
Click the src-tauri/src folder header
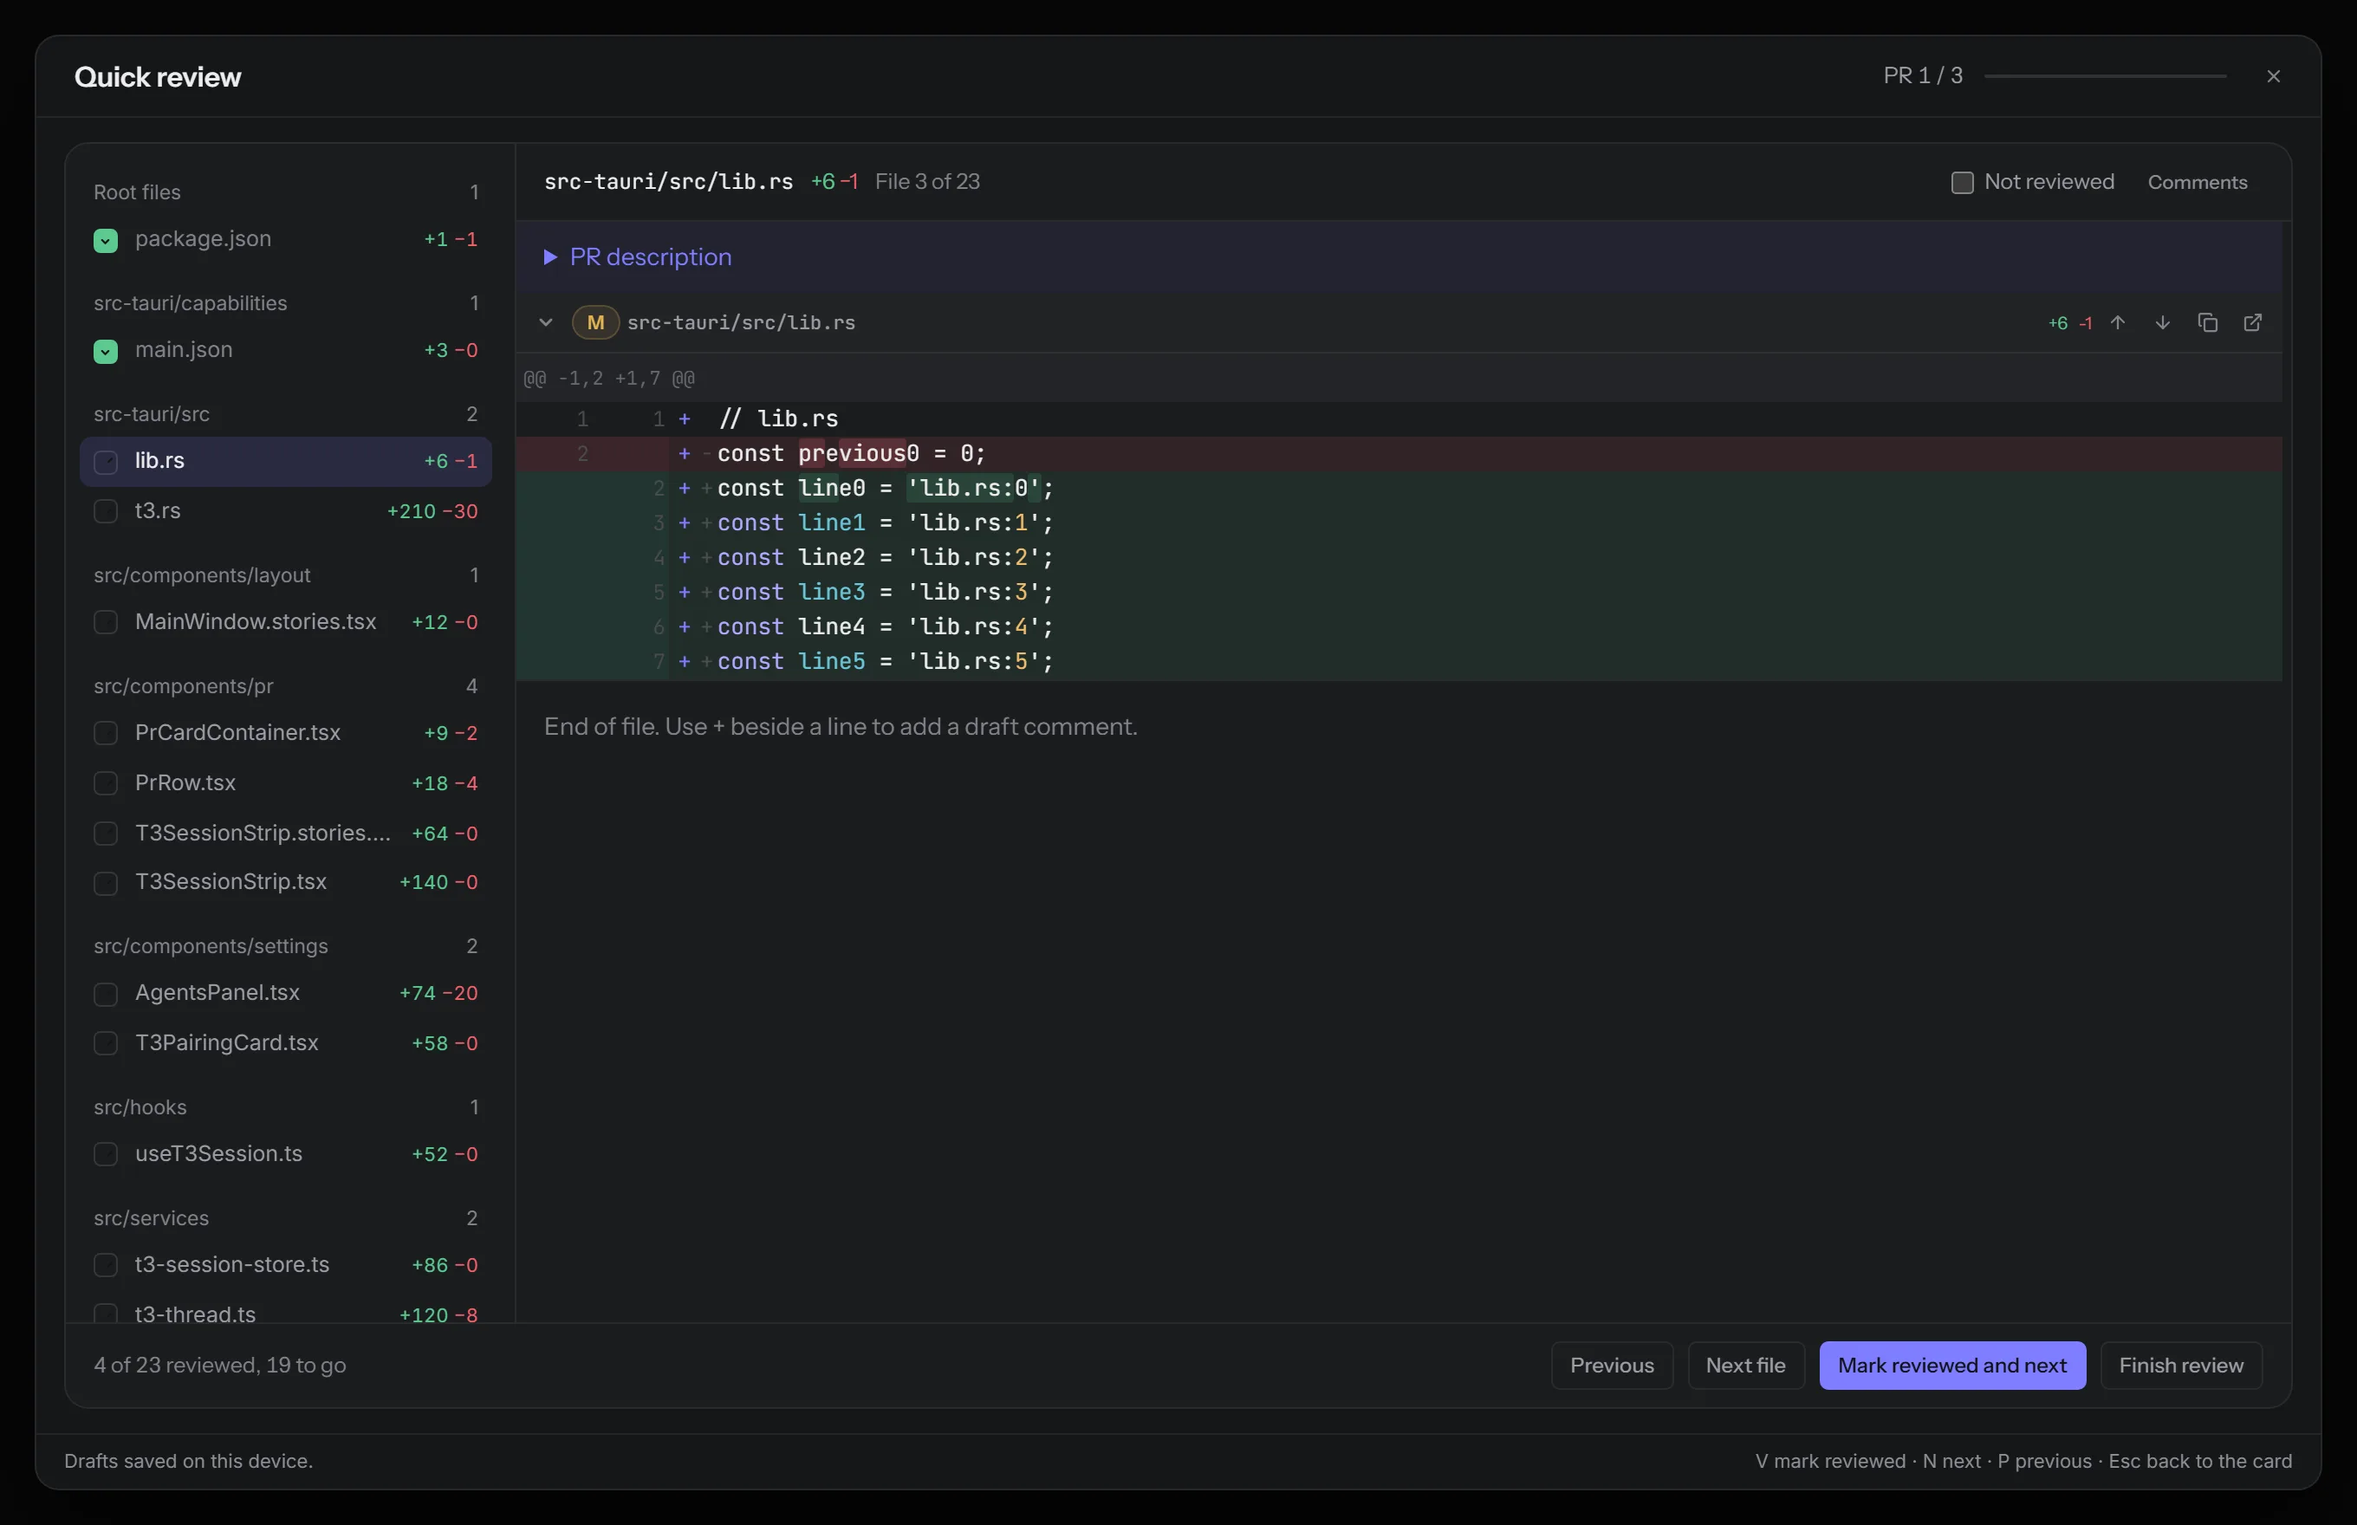coord(285,414)
